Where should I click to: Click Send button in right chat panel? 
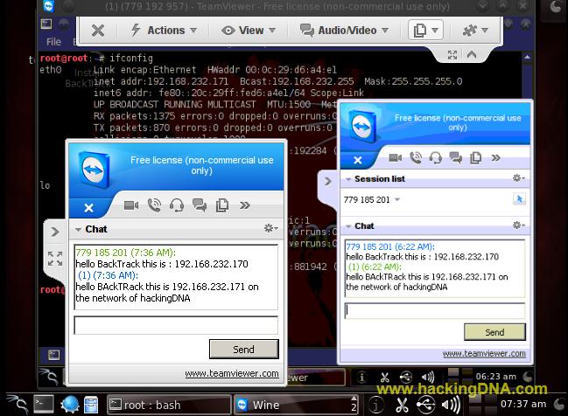(x=494, y=332)
